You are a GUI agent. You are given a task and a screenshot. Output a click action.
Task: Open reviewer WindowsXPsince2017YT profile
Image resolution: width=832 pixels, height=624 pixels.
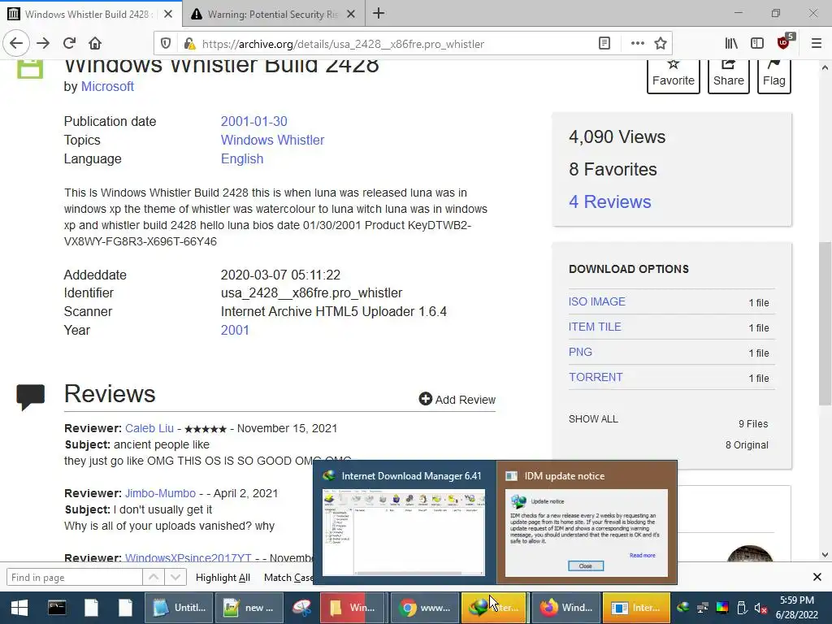[188, 557]
